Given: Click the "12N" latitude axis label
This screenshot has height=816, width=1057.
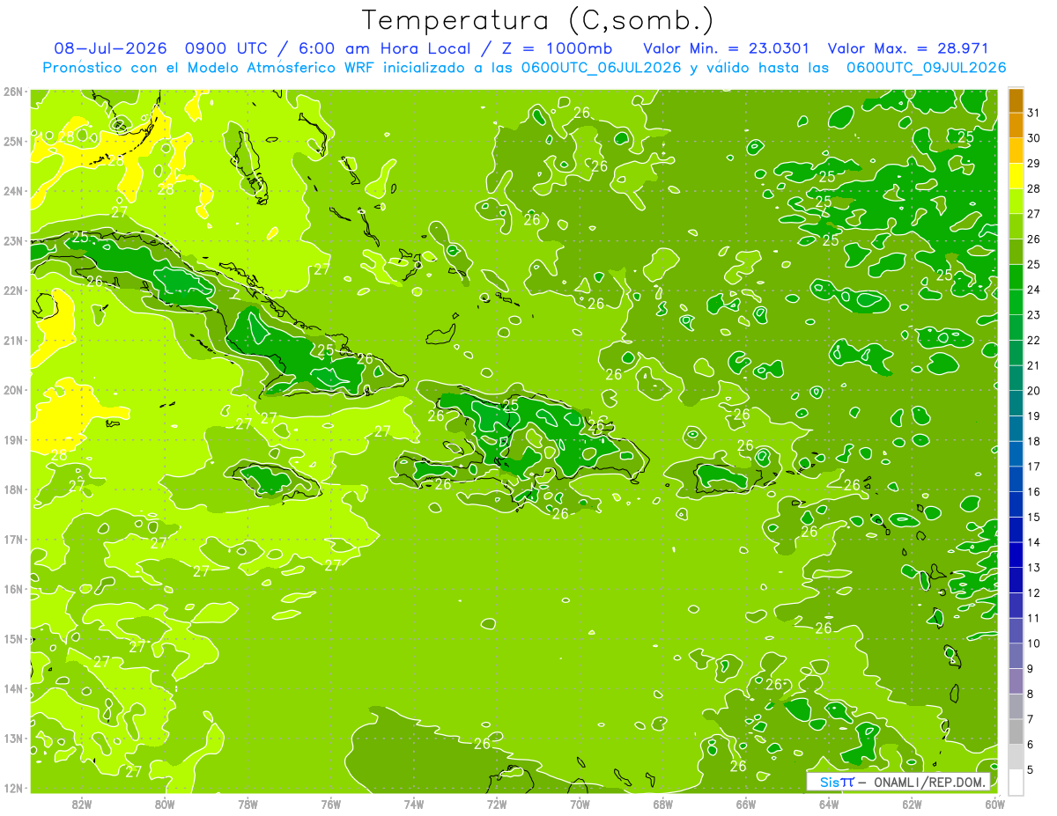Looking at the screenshot, I should [x=13, y=788].
